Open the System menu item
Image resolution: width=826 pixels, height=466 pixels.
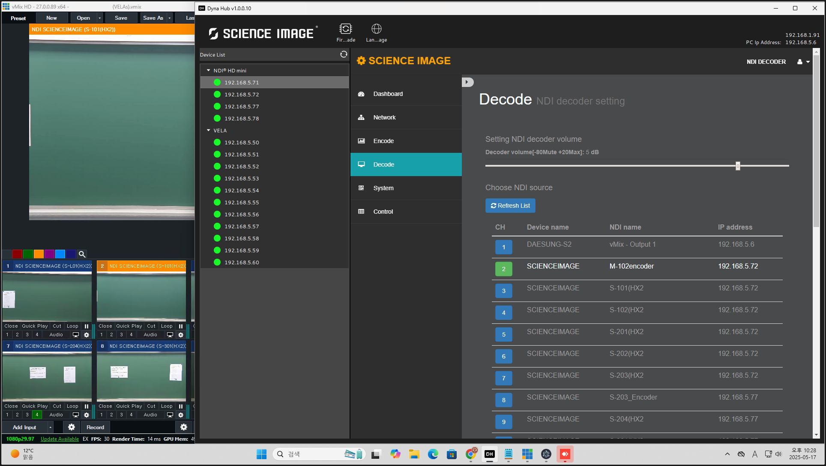pos(406,188)
